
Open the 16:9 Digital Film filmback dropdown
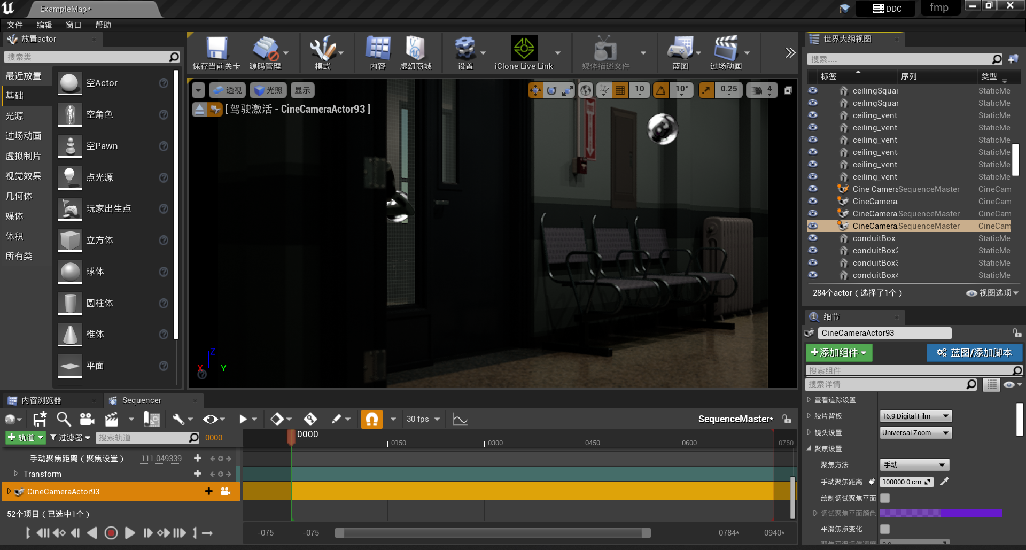(x=916, y=416)
